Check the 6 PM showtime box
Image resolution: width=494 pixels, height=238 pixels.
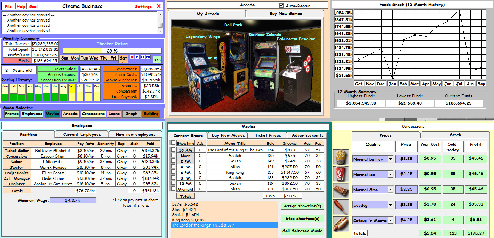pos(173,172)
